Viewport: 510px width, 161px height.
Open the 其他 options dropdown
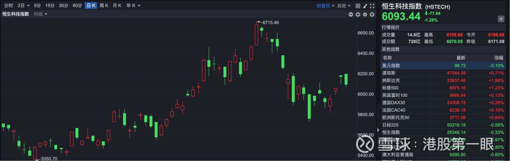[344, 6]
